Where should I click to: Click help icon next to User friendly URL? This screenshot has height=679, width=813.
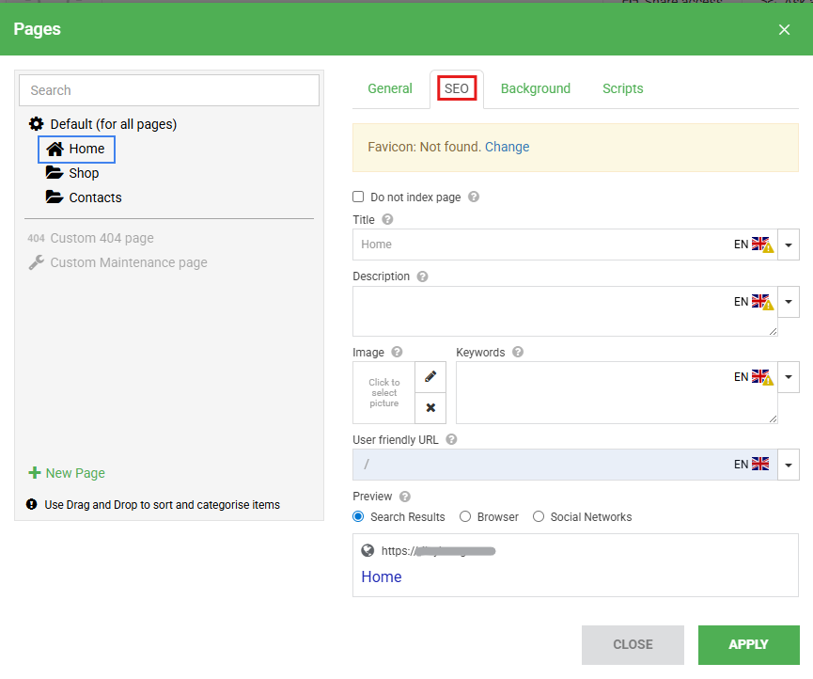451,439
